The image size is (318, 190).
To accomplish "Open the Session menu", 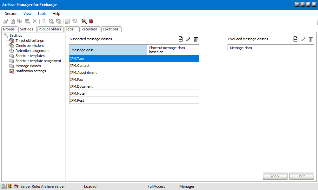I will 11,14.
